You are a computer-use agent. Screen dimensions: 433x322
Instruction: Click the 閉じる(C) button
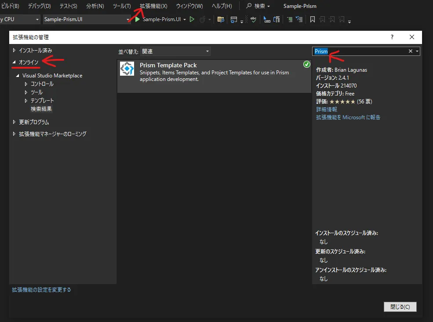(x=400, y=307)
